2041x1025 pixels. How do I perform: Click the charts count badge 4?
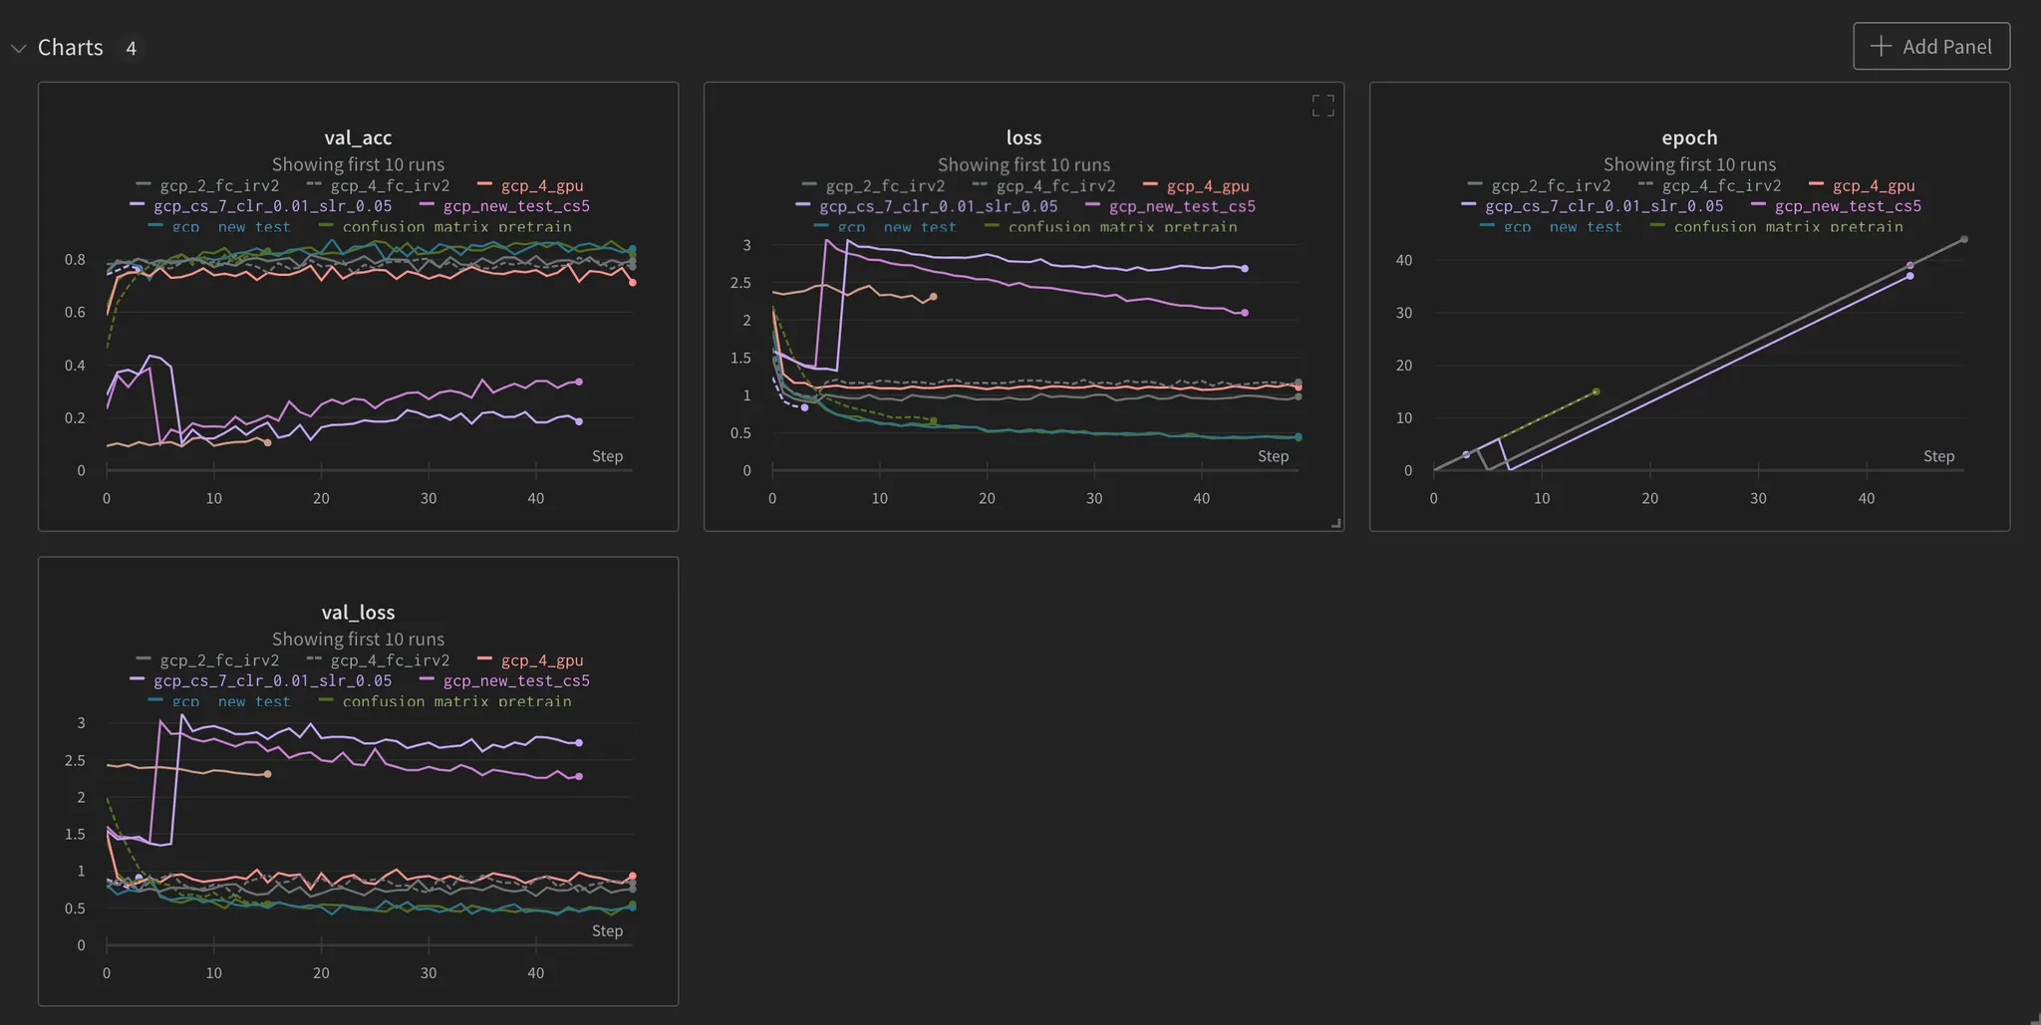pos(131,48)
